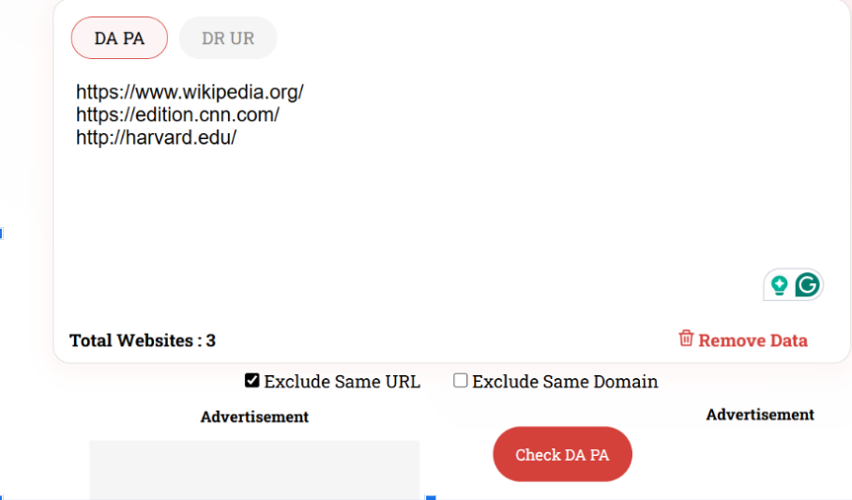Click the harvard.edu URL line

157,138
